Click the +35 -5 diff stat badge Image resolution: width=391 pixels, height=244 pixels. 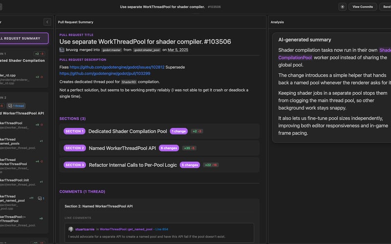click(189, 148)
